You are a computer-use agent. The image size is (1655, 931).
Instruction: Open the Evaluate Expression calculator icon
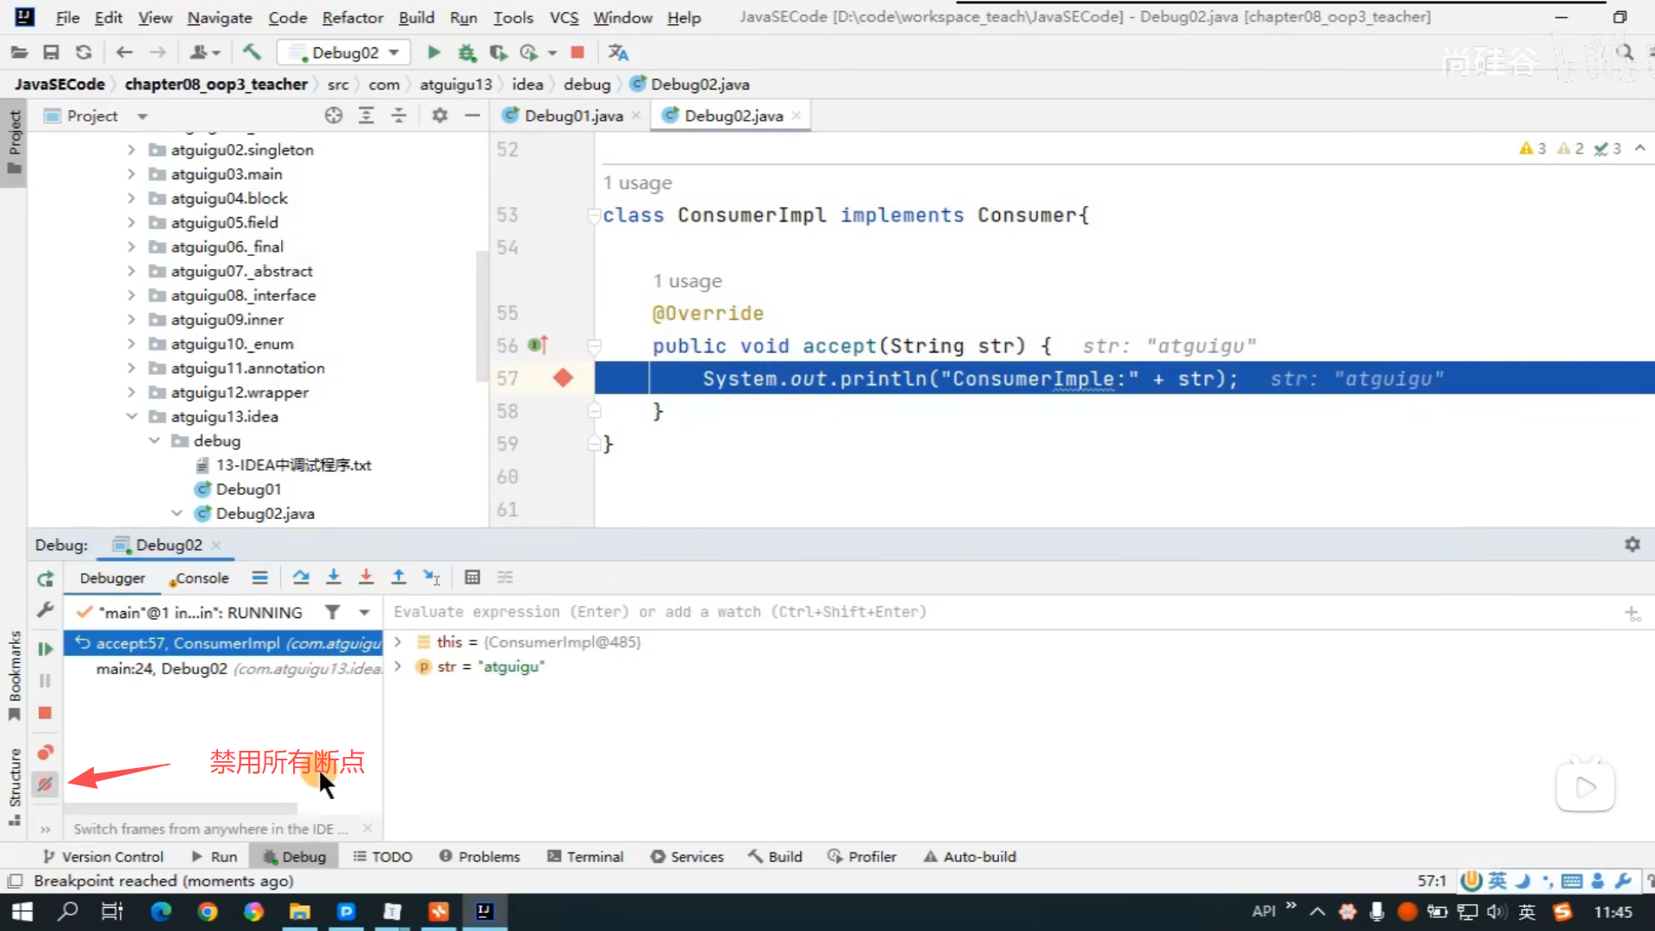point(472,578)
